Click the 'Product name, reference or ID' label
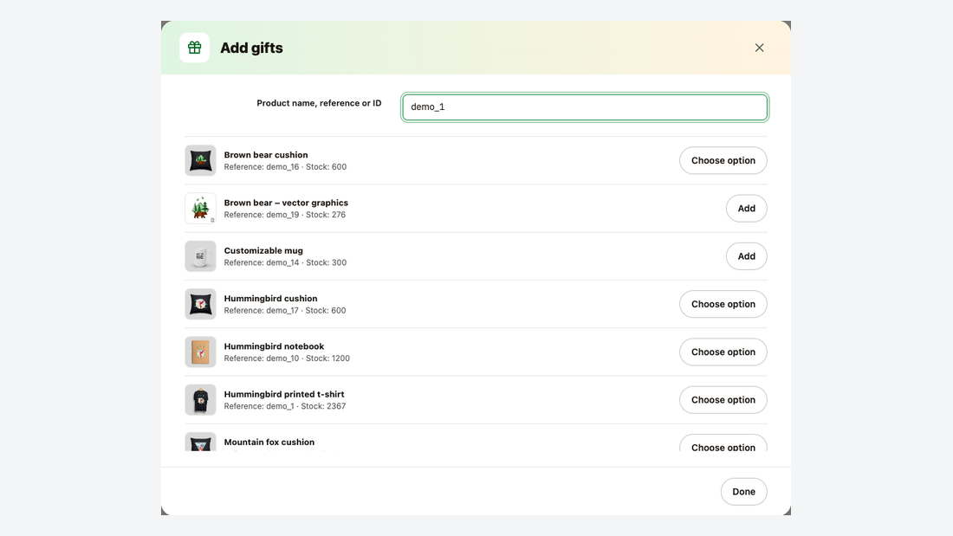The width and height of the screenshot is (953, 536). point(319,103)
